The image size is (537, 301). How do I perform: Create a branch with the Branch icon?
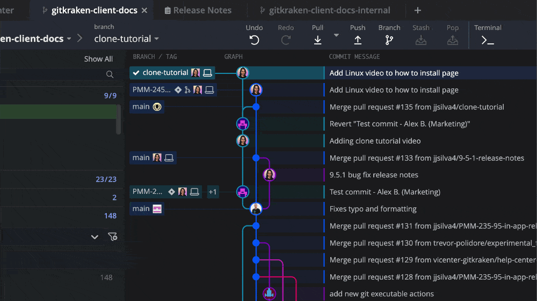tap(389, 40)
